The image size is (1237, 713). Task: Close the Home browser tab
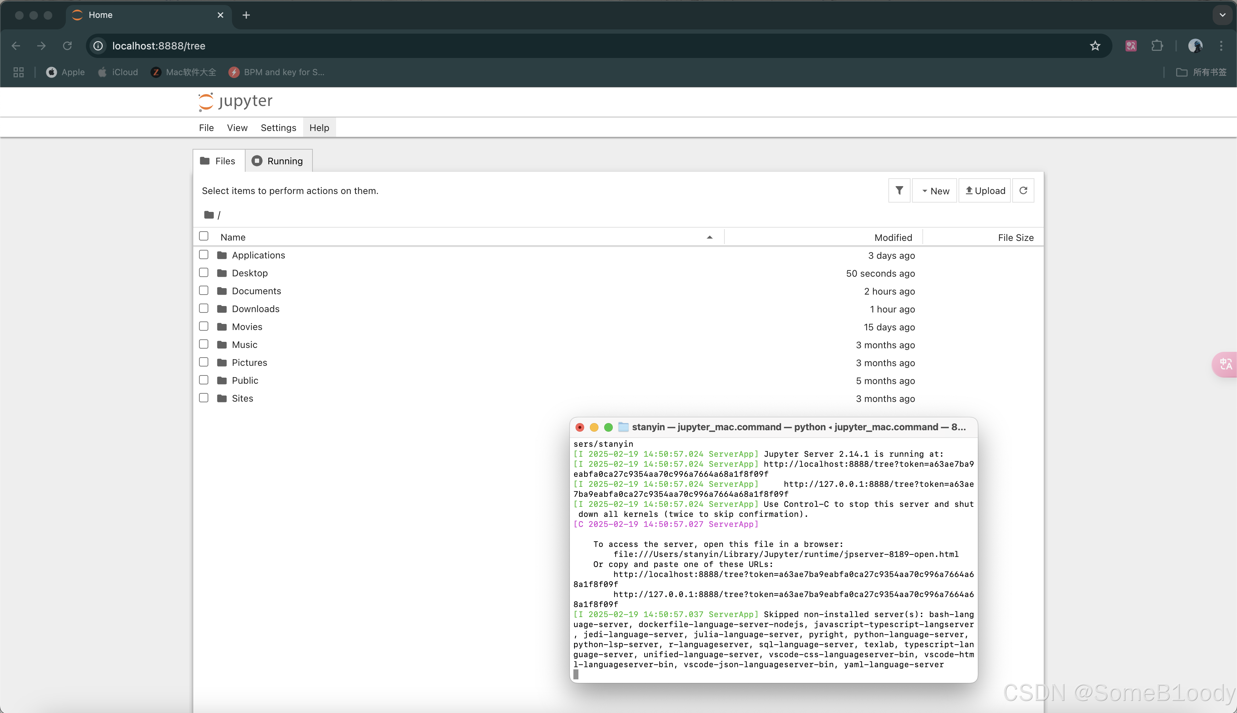click(220, 15)
